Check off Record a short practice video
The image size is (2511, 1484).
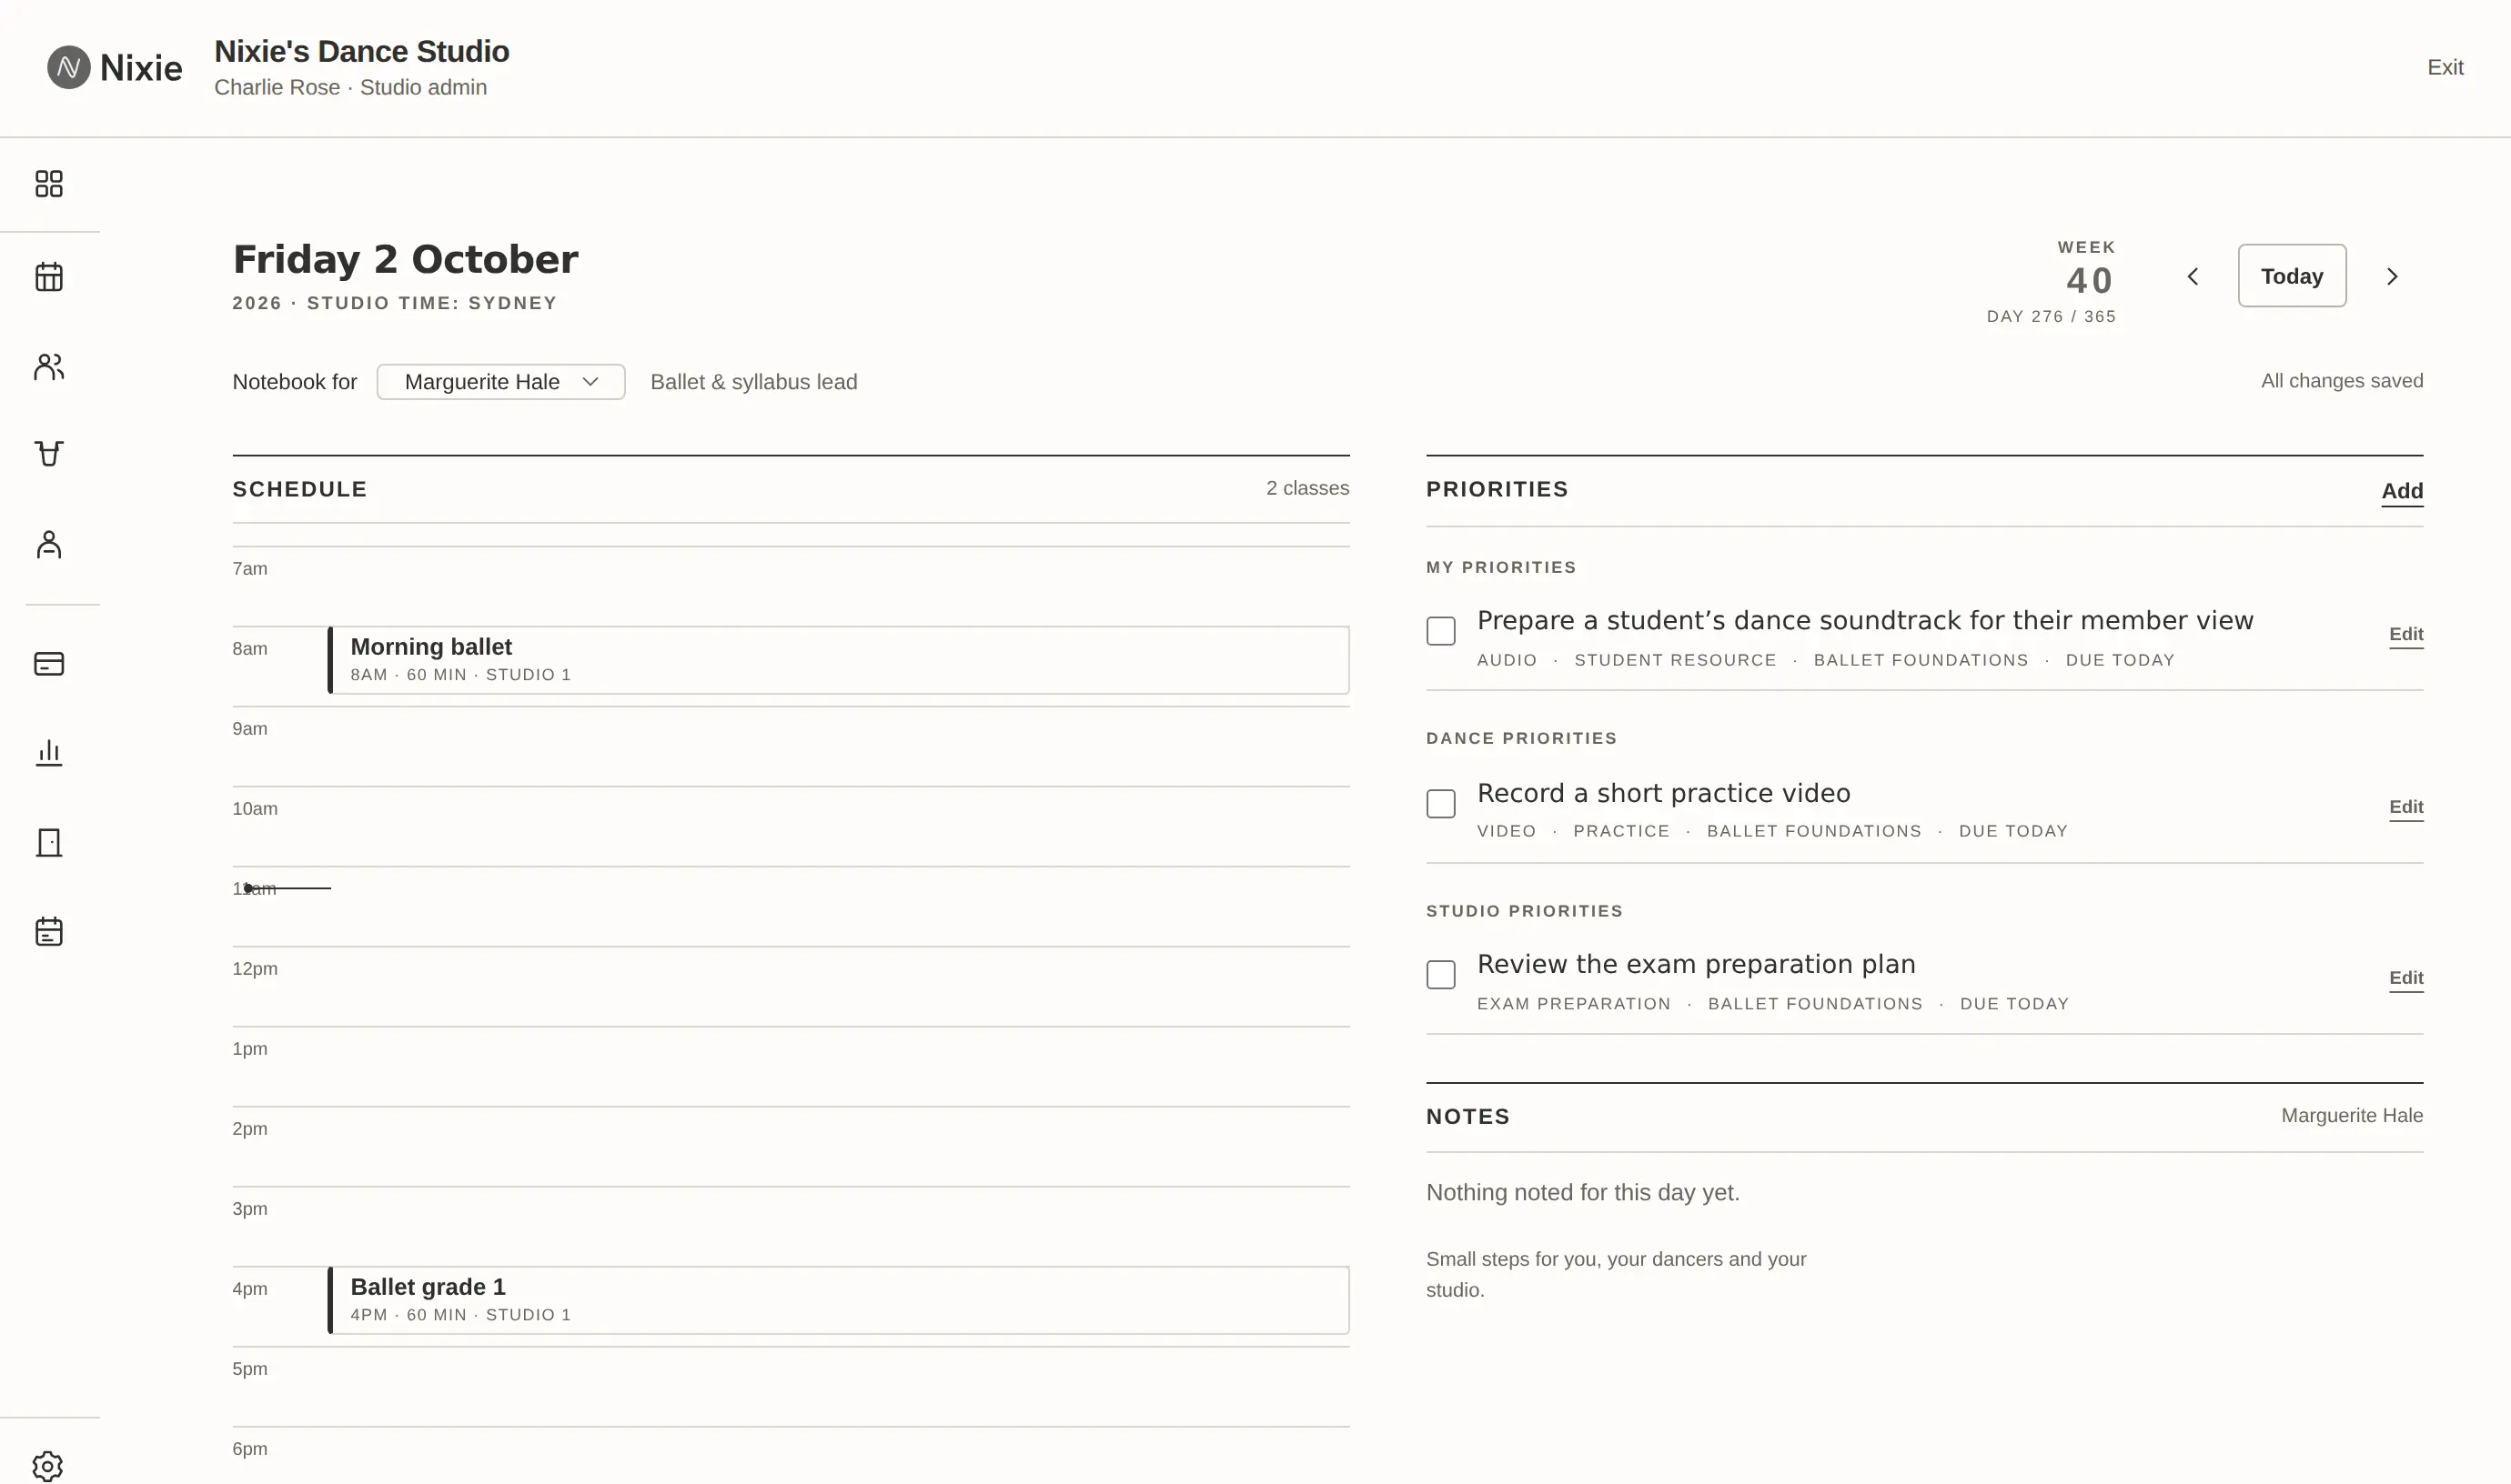tap(1440, 804)
